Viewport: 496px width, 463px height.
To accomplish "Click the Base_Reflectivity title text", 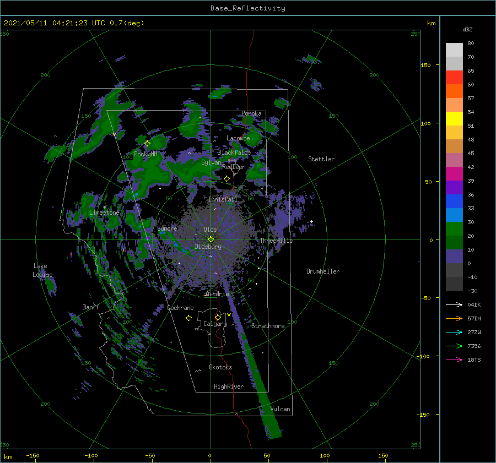I will 248,8.
